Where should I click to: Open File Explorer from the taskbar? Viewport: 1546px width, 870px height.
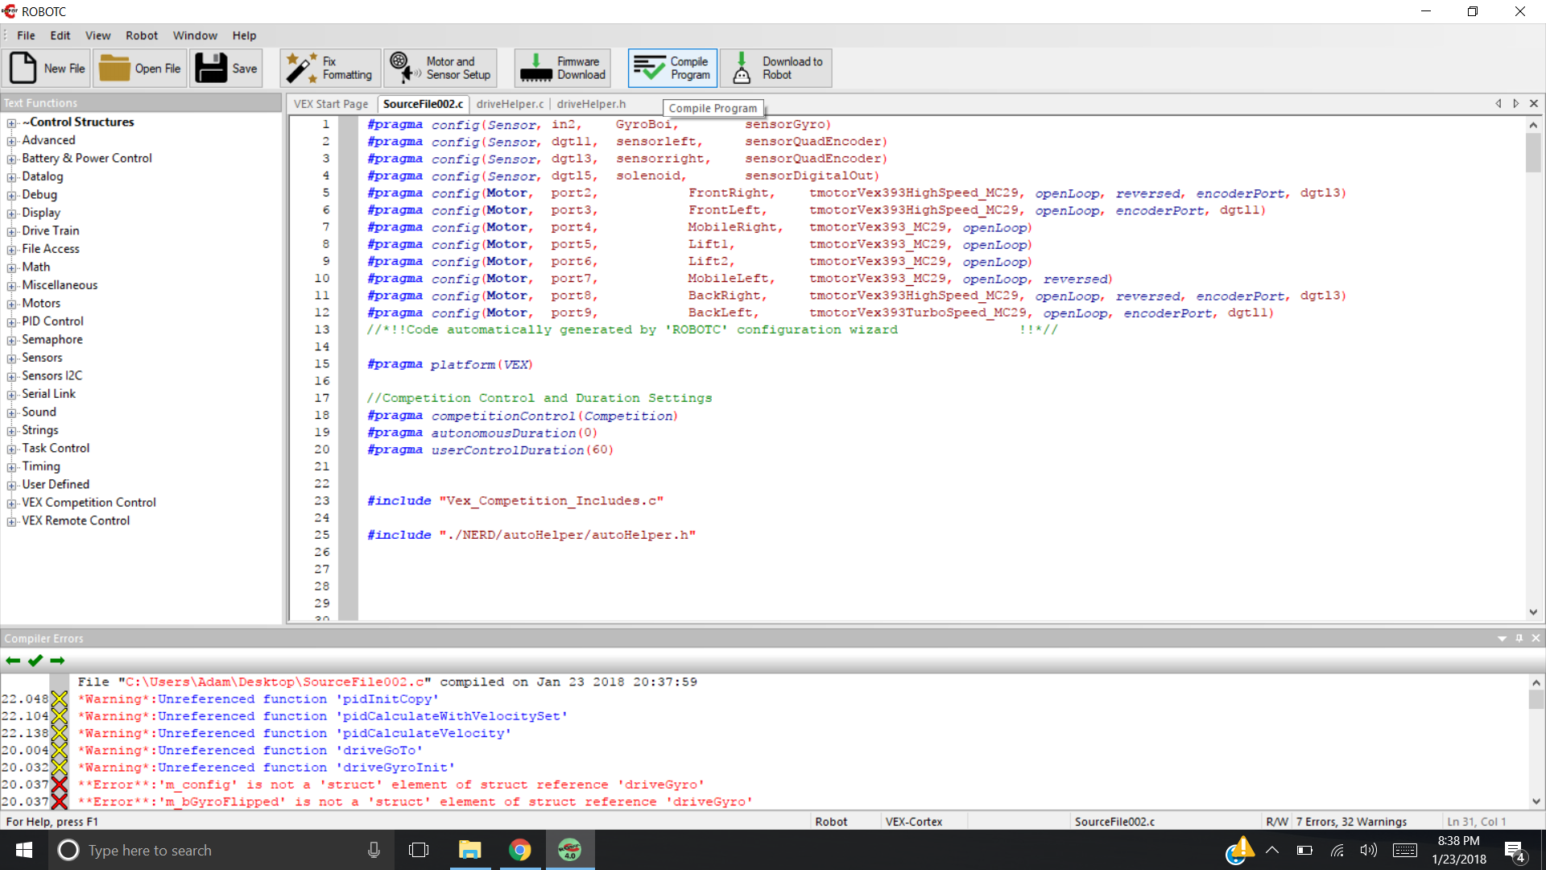(x=469, y=850)
